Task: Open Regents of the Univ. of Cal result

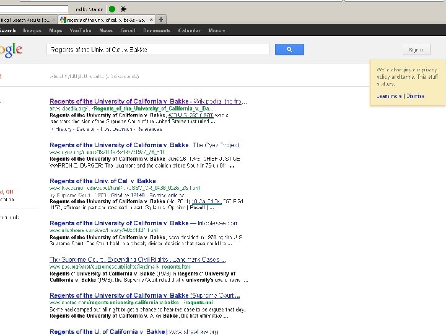Action: [x=103, y=181]
